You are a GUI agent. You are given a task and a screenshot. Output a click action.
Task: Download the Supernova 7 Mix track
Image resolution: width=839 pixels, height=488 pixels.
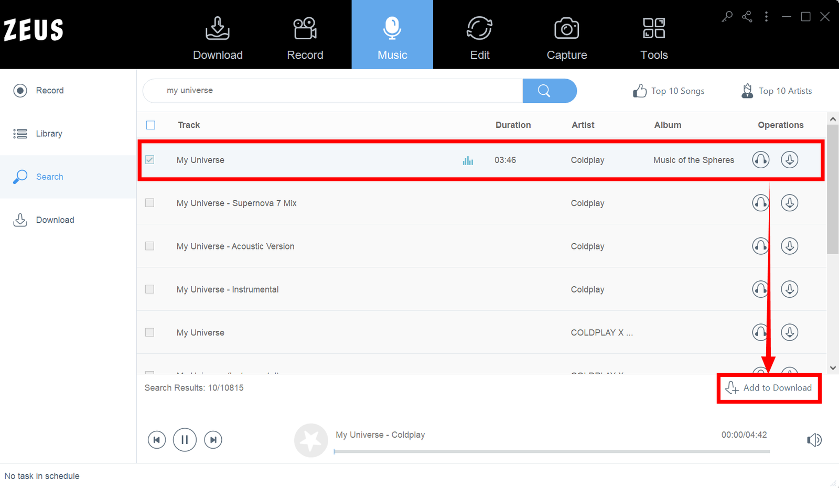click(789, 203)
